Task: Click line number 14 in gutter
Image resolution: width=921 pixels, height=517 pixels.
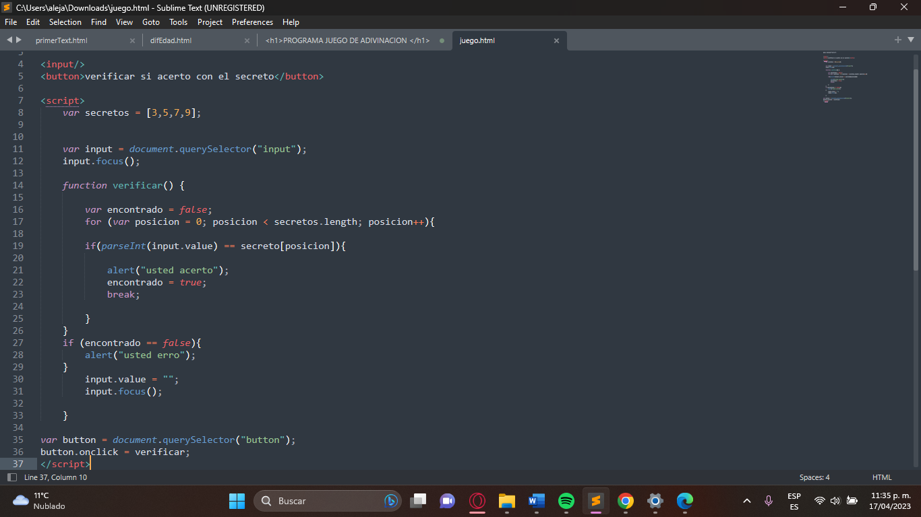Action: click(x=18, y=185)
